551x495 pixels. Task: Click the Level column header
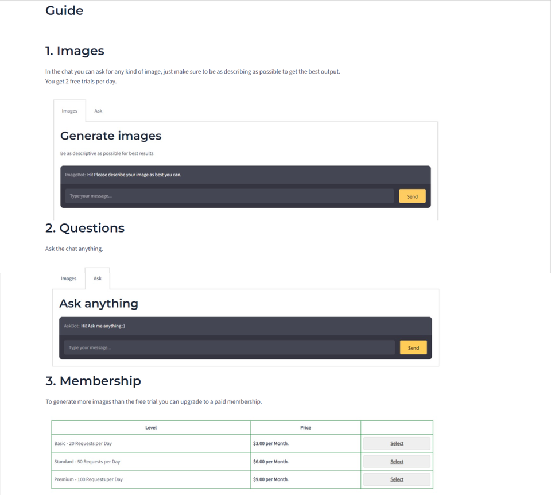(150, 427)
